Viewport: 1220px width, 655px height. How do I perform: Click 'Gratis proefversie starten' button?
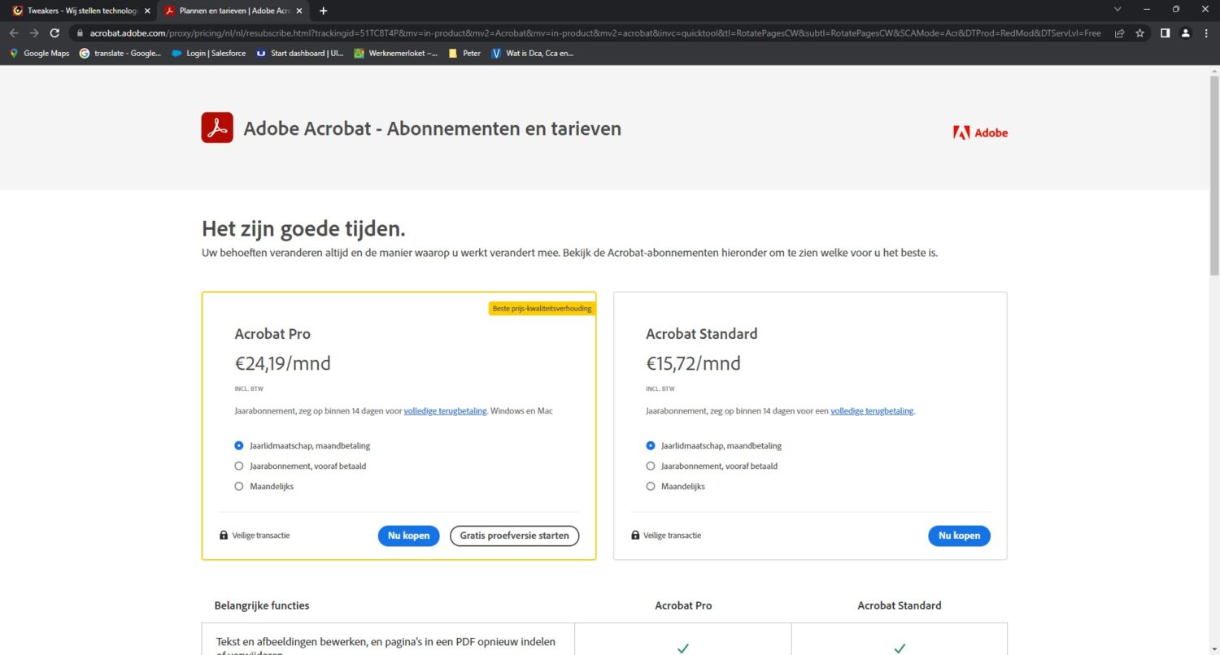coord(514,536)
